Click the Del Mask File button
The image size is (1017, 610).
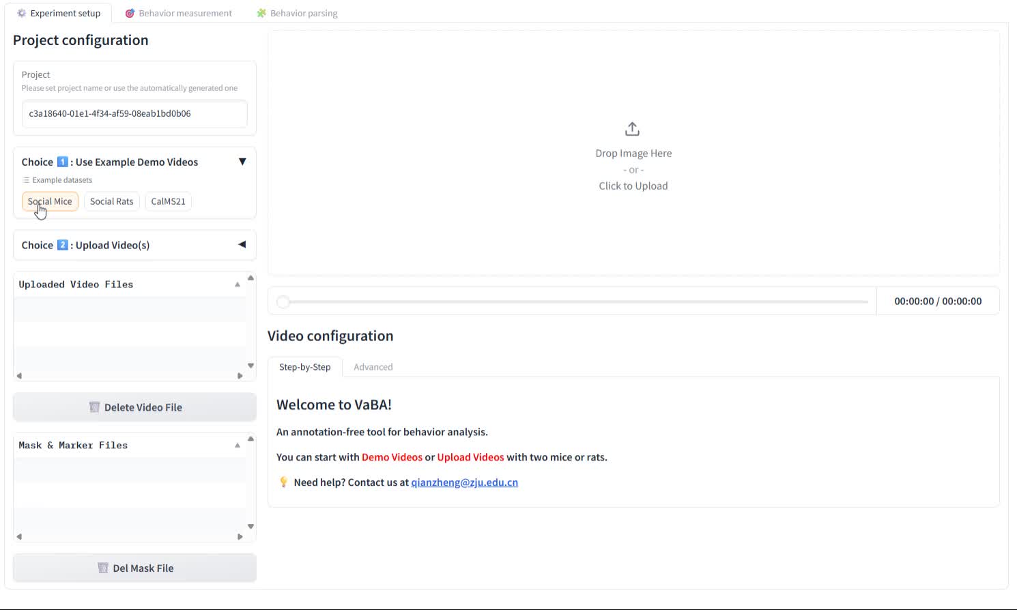pyautogui.click(x=134, y=568)
